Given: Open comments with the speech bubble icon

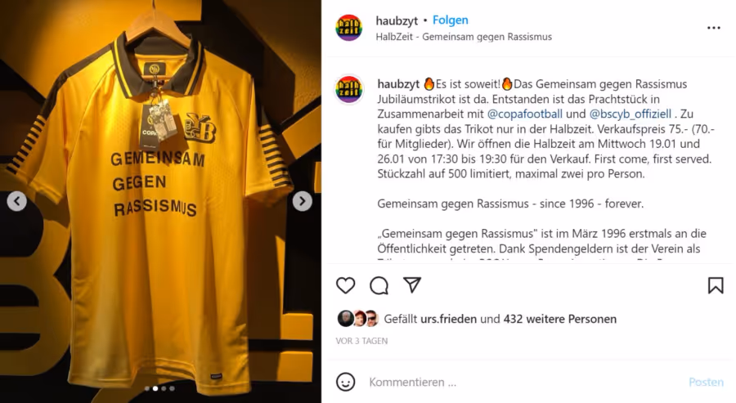Looking at the screenshot, I should tap(379, 285).
